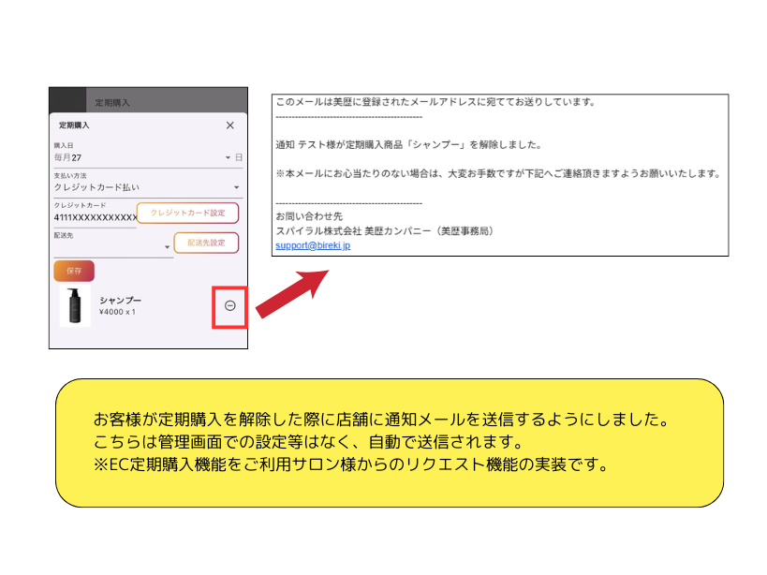This screenshot has height=575, width=767.
Task: Click the 定期購入 header behind the dialog
Action: [112, 102]
